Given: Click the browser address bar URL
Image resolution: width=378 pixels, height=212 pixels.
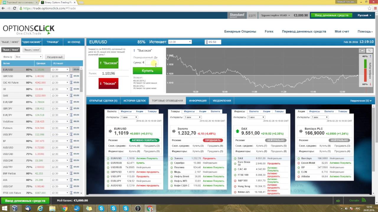Looking at the screenshot, I should coord(50,8).
